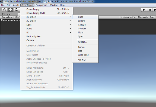Click Align With View
This screenshot has width=156, height=107.
tap(46, 80)
